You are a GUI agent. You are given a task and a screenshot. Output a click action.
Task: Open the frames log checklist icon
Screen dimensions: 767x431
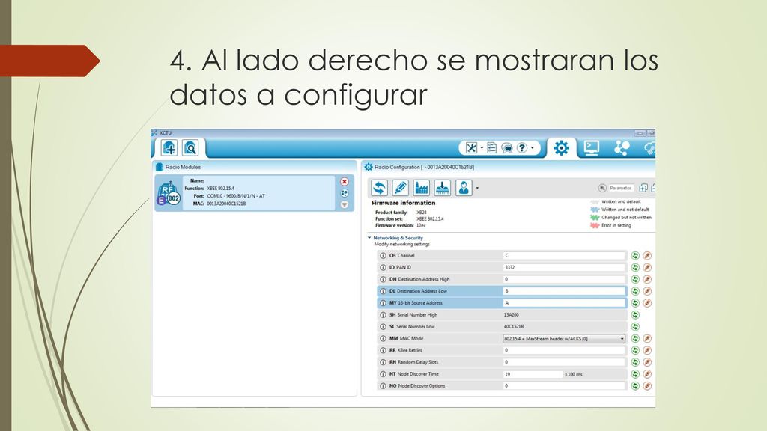coord(492,148)
